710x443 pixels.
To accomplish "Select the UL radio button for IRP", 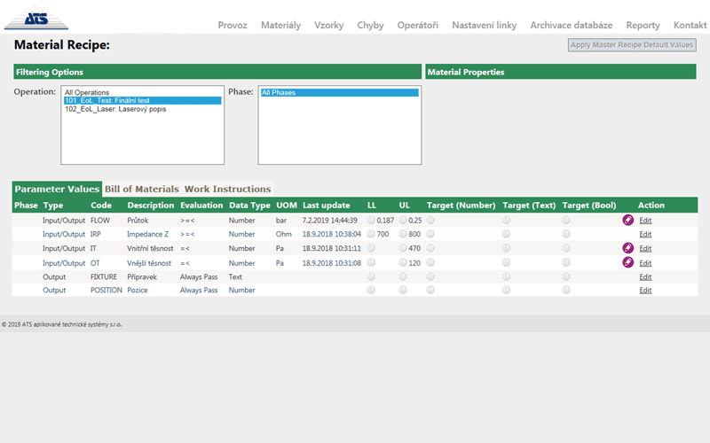I will [403, 234].
